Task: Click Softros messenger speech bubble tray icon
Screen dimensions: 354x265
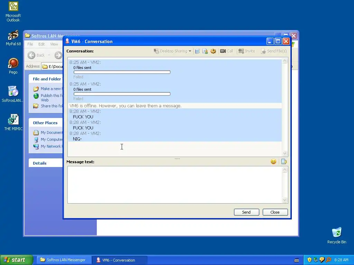Action: tap(322, 260)
